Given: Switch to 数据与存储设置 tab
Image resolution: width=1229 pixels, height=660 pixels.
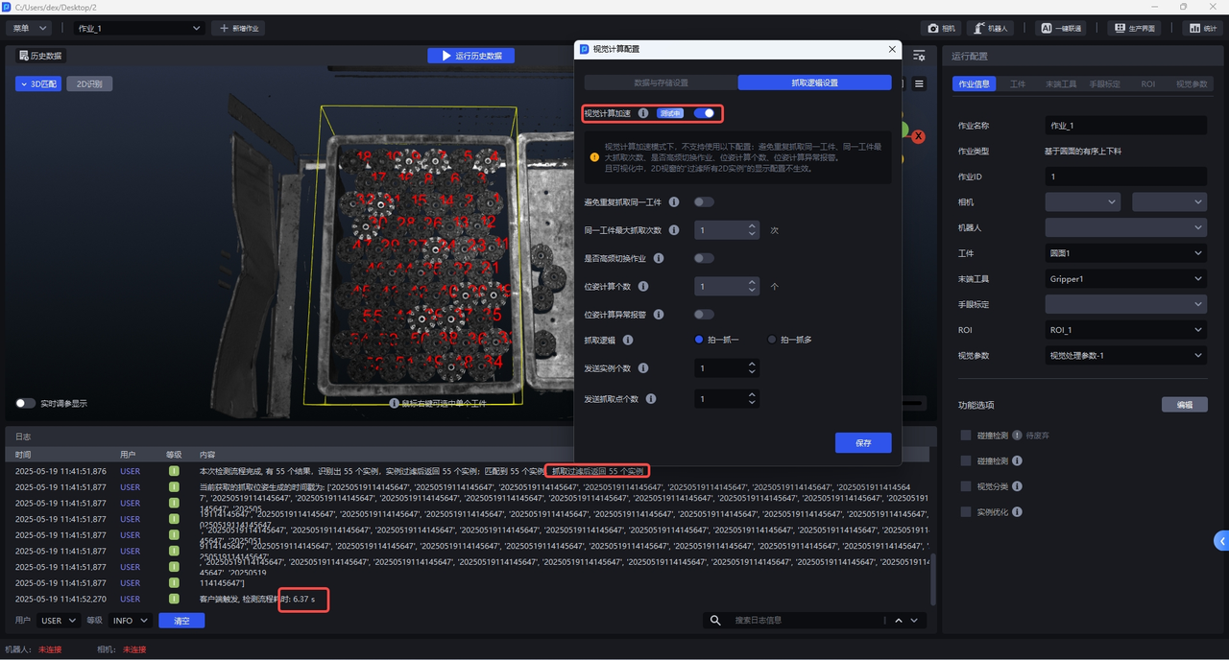Looking at the screenshot, I should click(x=661, y=82).
